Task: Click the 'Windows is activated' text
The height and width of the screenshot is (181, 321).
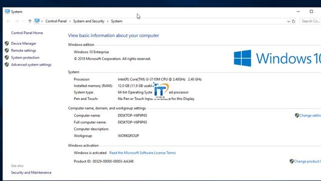Action: pyautogui.click(x=90, y=153)
